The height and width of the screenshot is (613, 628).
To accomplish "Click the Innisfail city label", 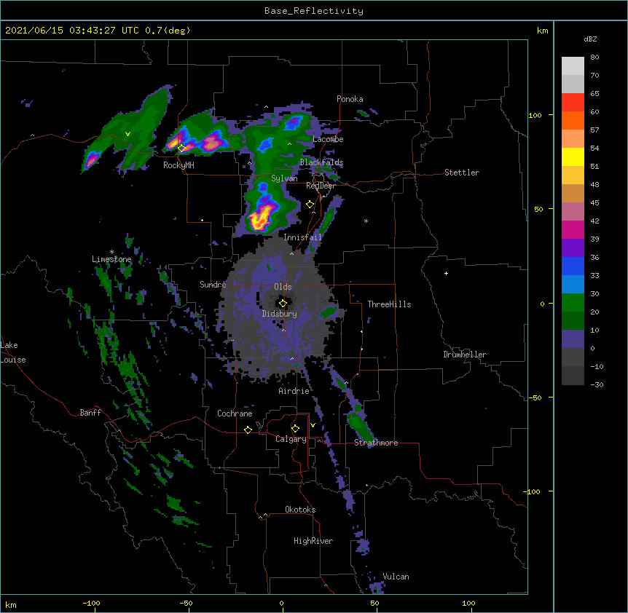I will click(x=302, y=237).
